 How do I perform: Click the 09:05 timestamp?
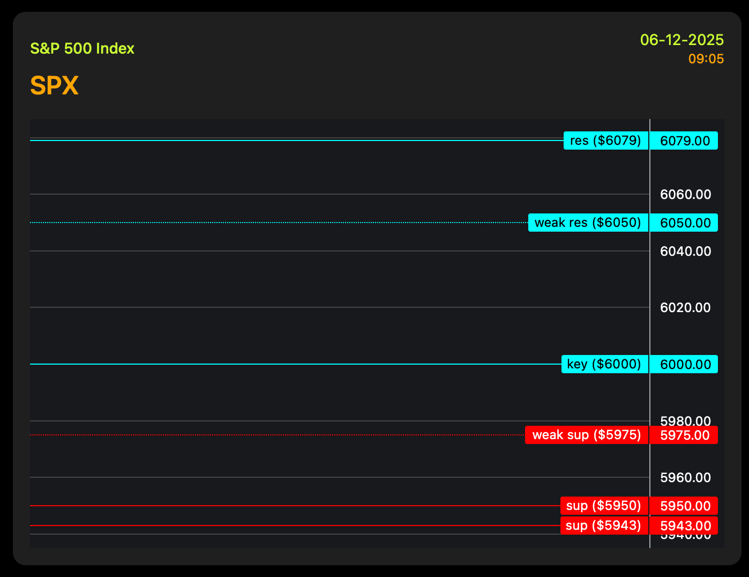[x=706, y=59]
